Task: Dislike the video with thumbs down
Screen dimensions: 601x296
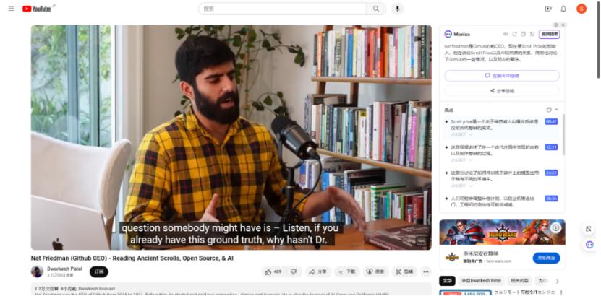Action: [294, 272]
